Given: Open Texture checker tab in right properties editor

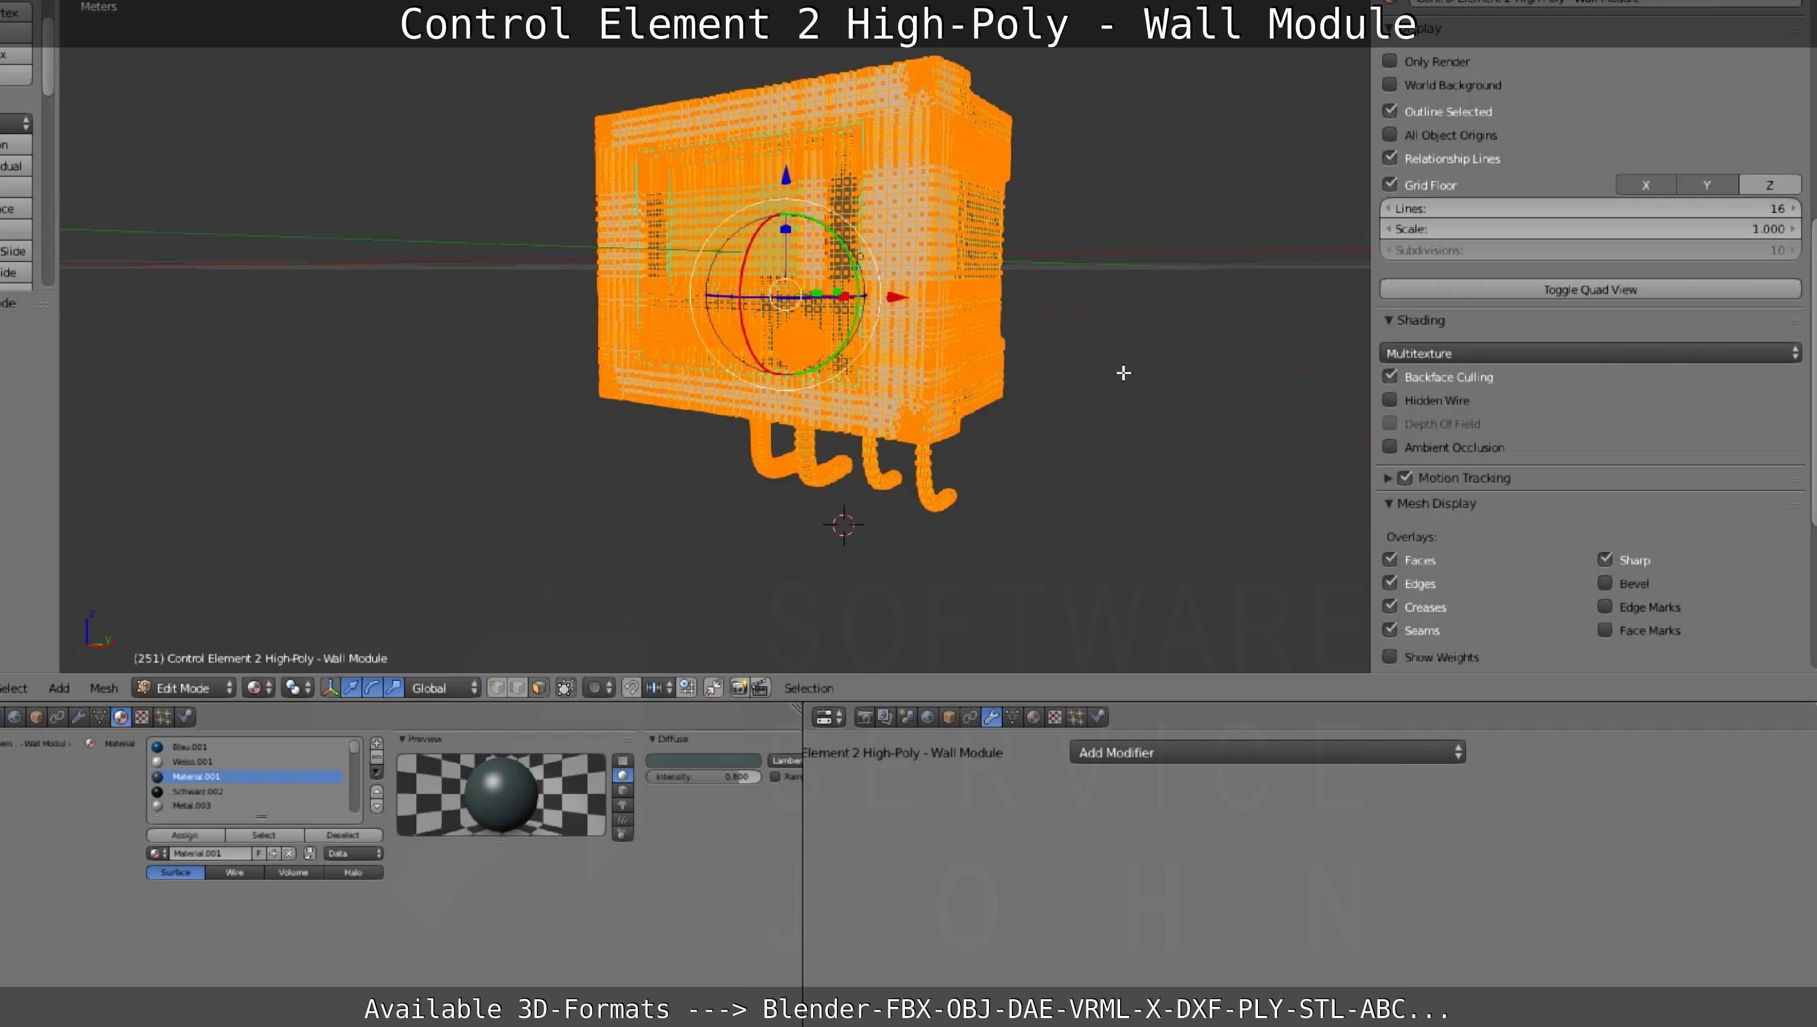Looking at the screenshot, I should coord(1055,717).
